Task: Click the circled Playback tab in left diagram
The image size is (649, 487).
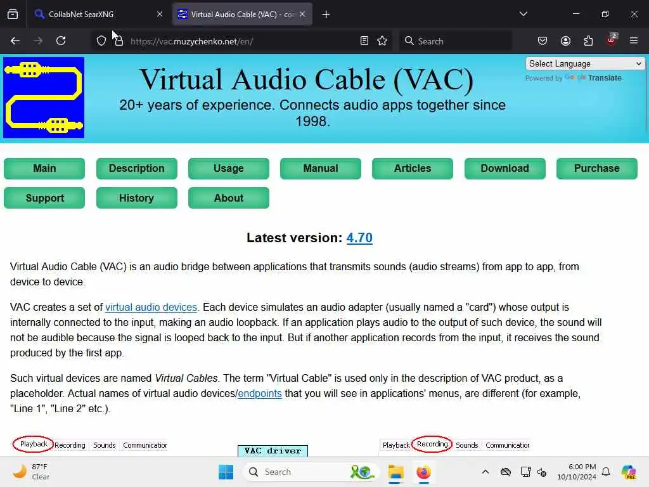Action: [34, 444]
